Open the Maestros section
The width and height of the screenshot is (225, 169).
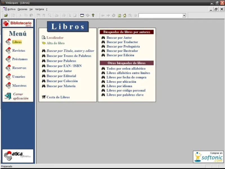19,86
